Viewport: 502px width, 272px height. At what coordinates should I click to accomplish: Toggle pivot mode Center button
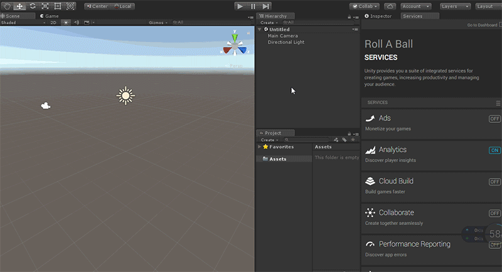click(x=97, y=6)
